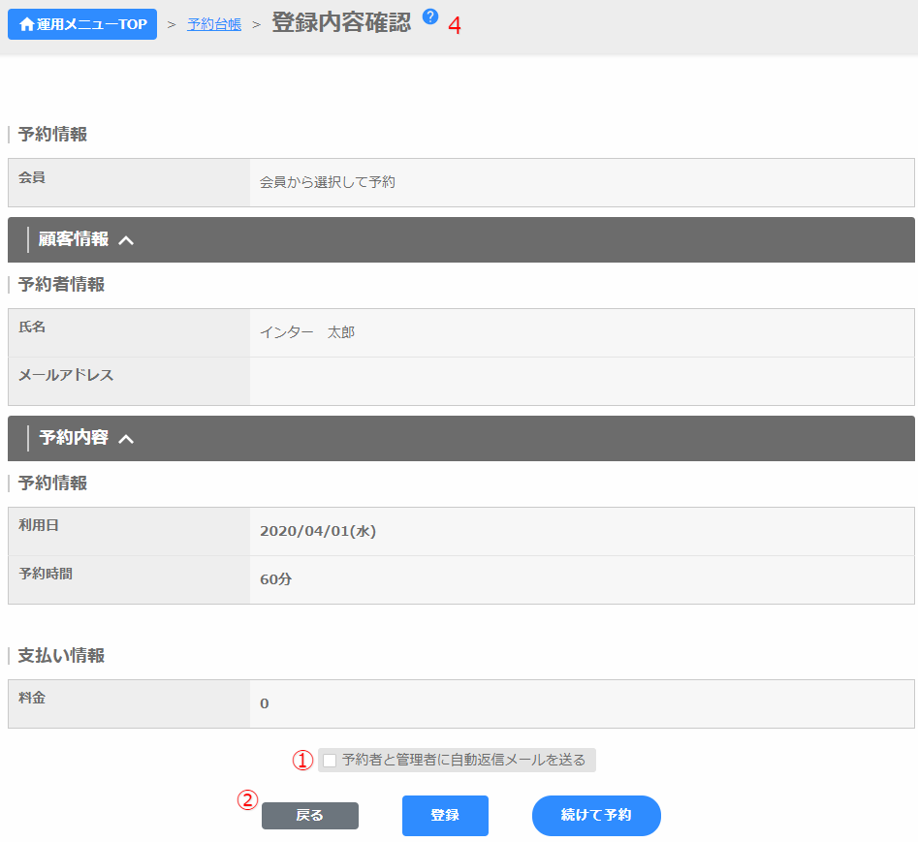Viewport: 918px width, 842px height.
Task: Click the red circled 2 marker
Action: (248, 800)
